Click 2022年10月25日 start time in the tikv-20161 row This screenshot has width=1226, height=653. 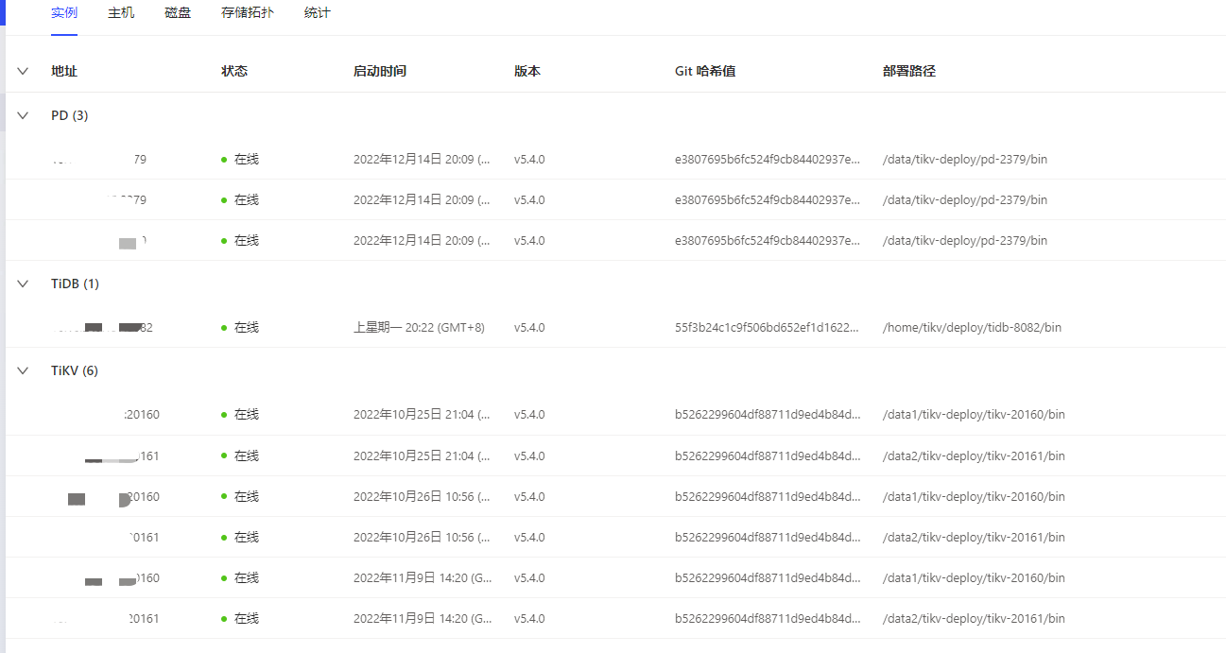click(423, 455)
